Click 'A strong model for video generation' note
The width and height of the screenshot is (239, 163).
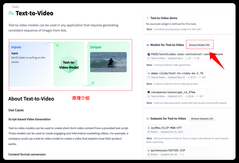point(172,65)
